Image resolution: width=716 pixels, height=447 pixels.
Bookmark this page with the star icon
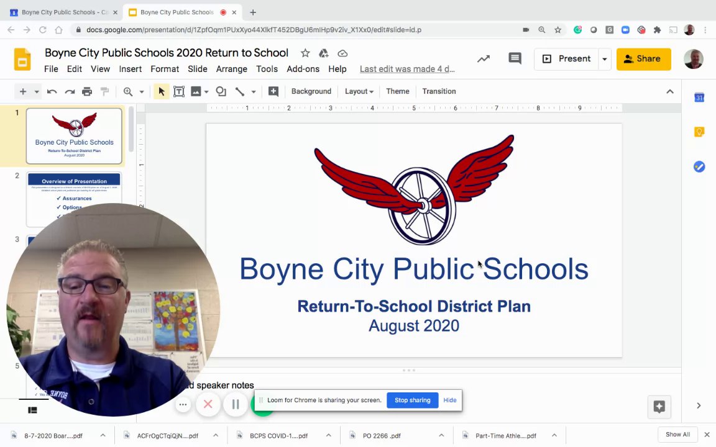[x=558, y=30]
